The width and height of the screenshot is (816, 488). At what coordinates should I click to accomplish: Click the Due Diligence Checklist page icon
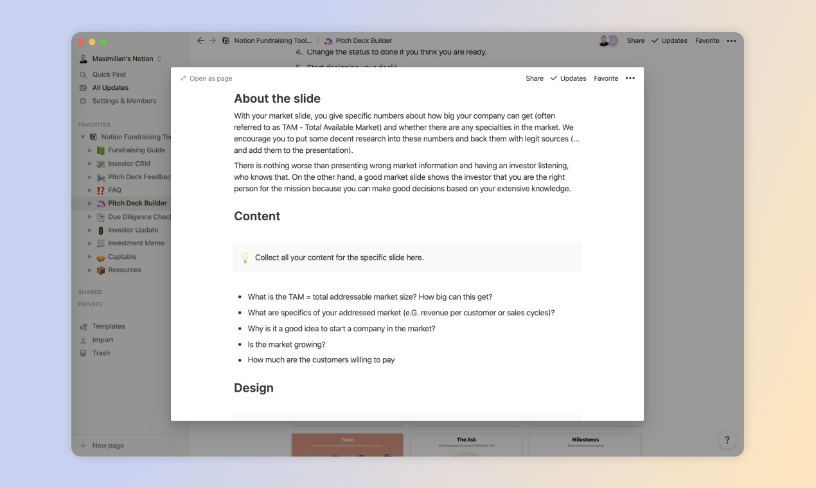pos(101,217)
